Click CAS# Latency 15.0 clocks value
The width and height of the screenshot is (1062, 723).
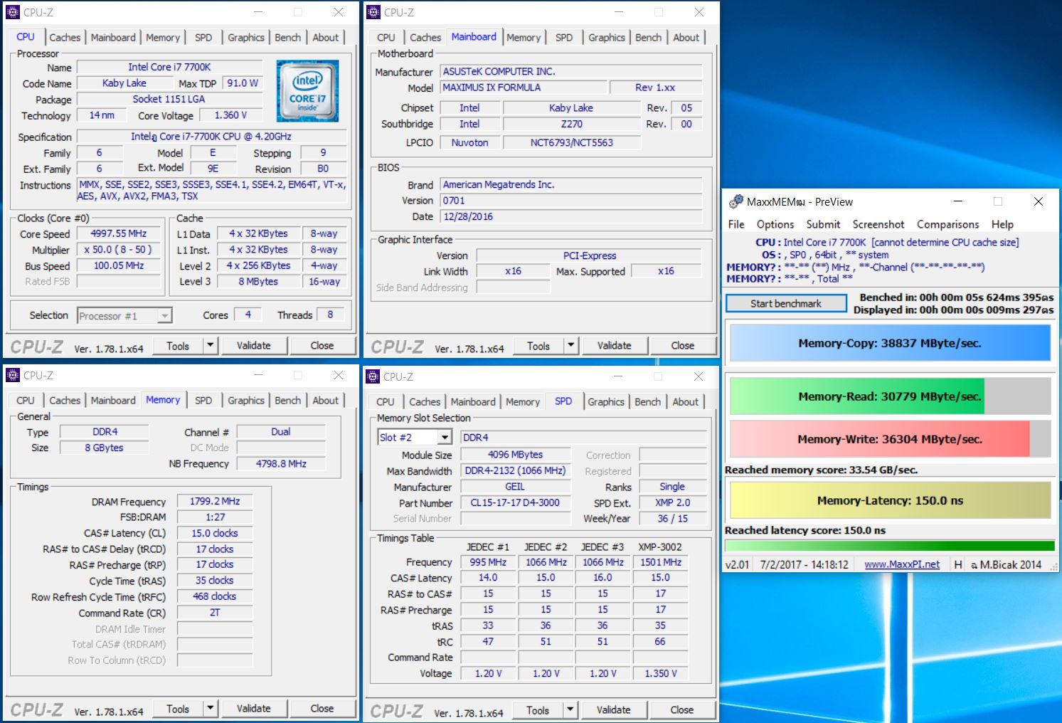215,533
